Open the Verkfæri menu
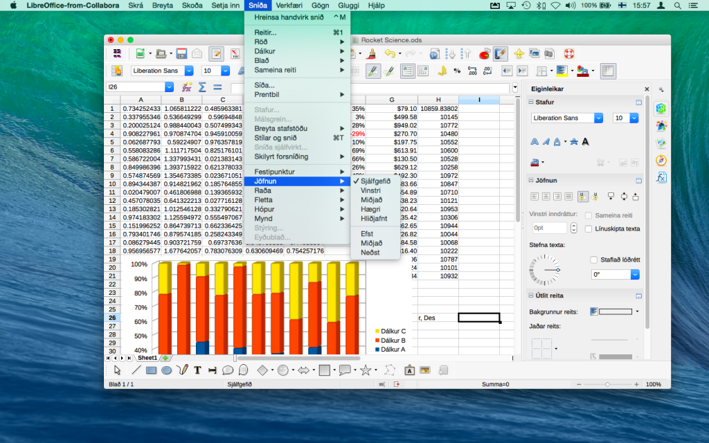The image size is (709, 443). click(289, 6)
